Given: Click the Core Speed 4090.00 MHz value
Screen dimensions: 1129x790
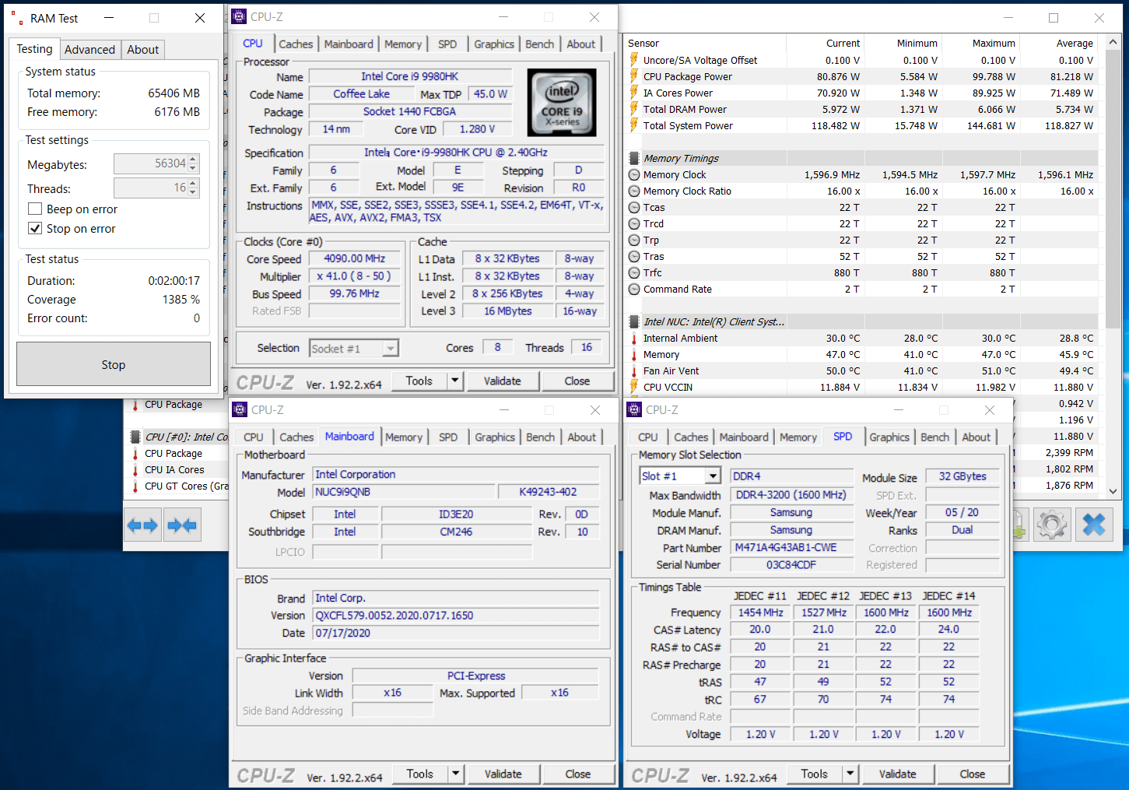Looking at the screenshot, I should (x=355, y=258).
